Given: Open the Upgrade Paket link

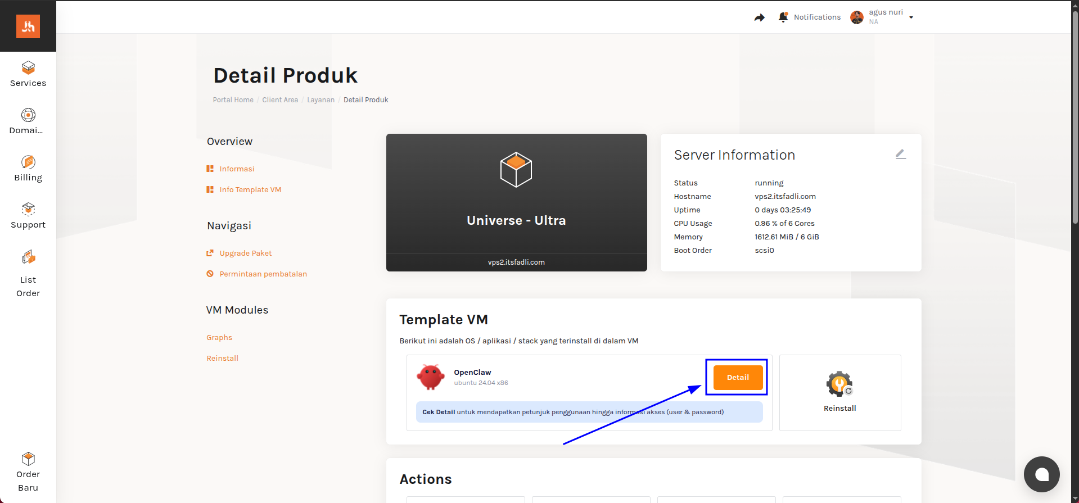Looking at the screenshot, I should [246, 253].
